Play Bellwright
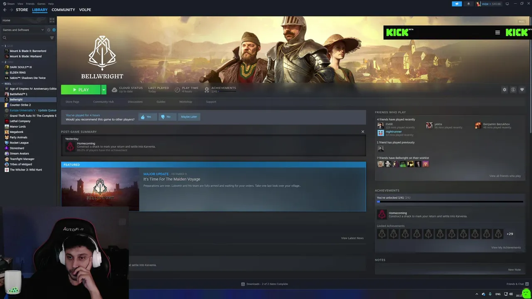Viewport: 532px width, 299px height. 81,90
